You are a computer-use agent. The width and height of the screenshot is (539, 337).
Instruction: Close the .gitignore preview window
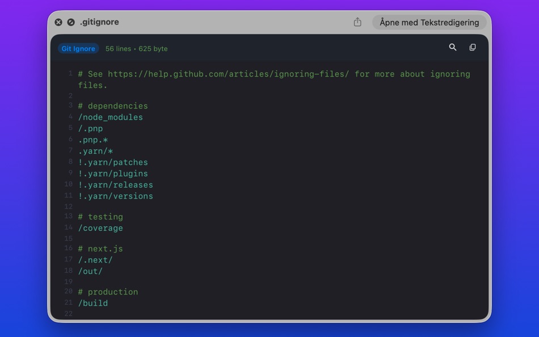tap(58, 22)
